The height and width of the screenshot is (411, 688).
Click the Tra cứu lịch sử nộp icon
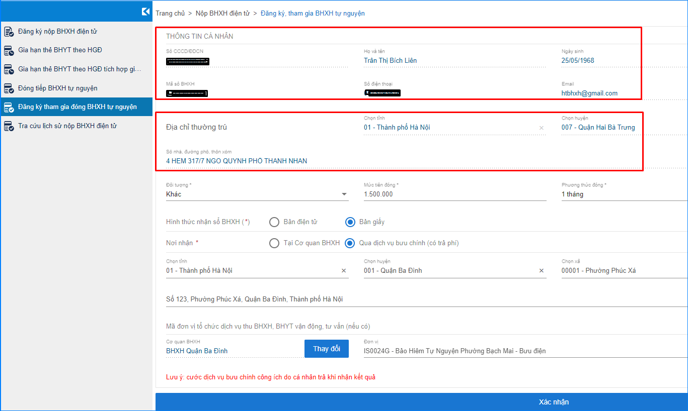coord(9,126)
